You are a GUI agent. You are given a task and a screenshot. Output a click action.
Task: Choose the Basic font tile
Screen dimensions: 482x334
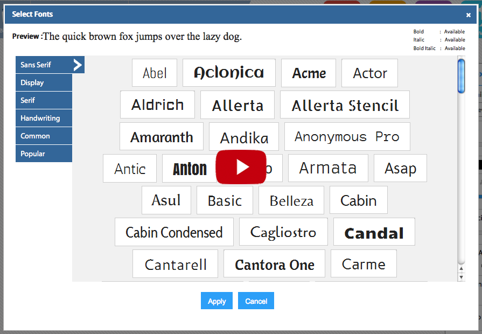[x=225, y=200]
